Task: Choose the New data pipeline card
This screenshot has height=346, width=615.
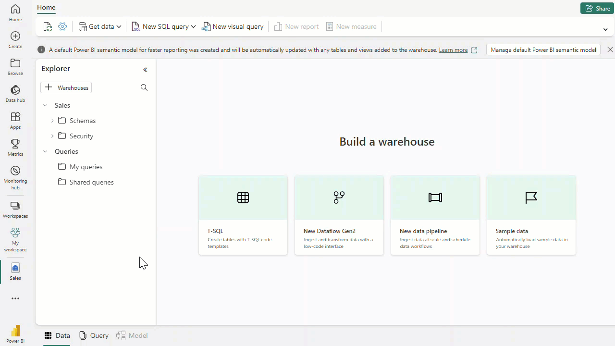Action: coord(435,215)
